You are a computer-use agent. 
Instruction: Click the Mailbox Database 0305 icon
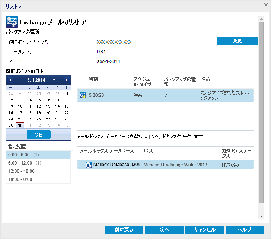click(89, 165)
